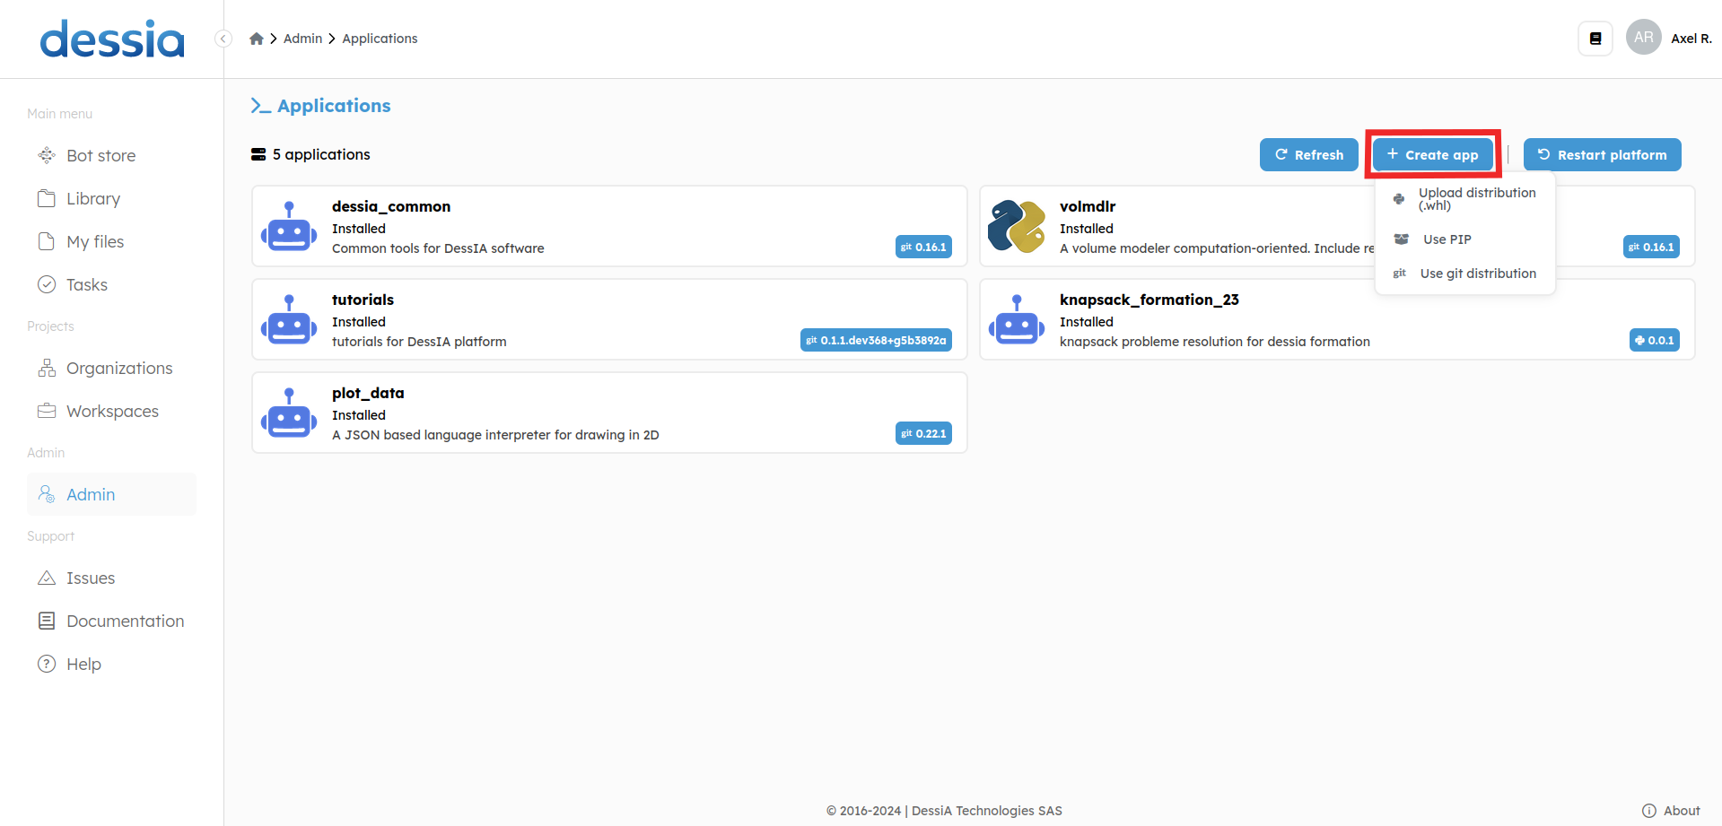Open the Admin breadcrumb link
This screenshot has height=826, width=1722.
point(302,39)
